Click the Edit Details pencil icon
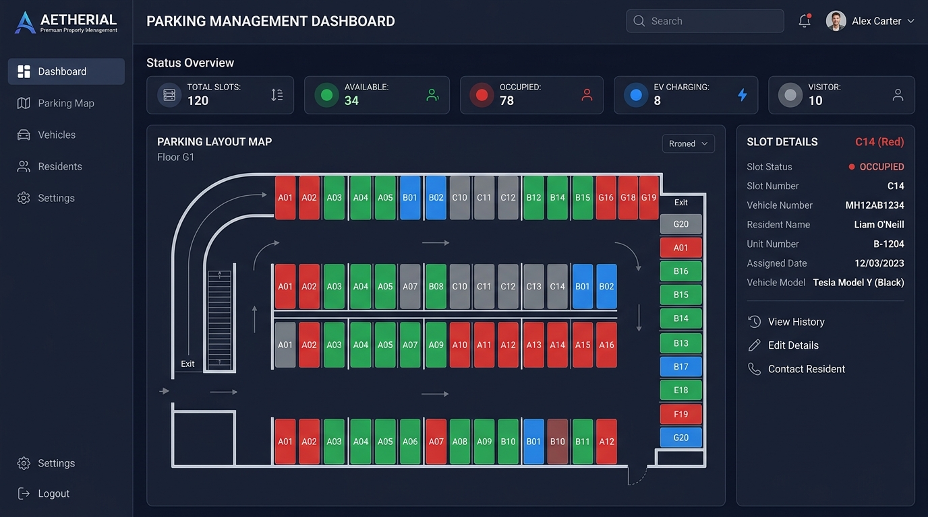The image size is (928, 517). pos(755,345)
